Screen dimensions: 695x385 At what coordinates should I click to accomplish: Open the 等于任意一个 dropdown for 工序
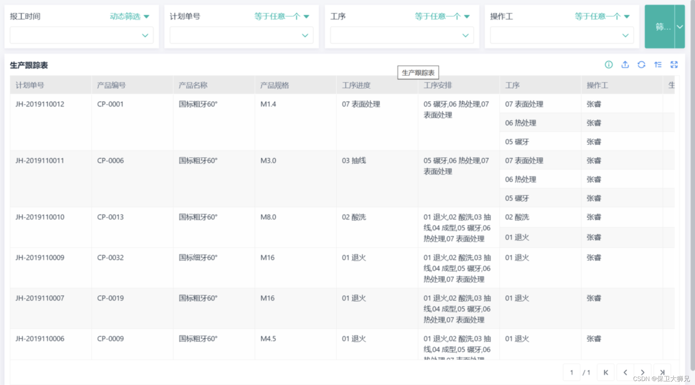[x=442, y=16]
